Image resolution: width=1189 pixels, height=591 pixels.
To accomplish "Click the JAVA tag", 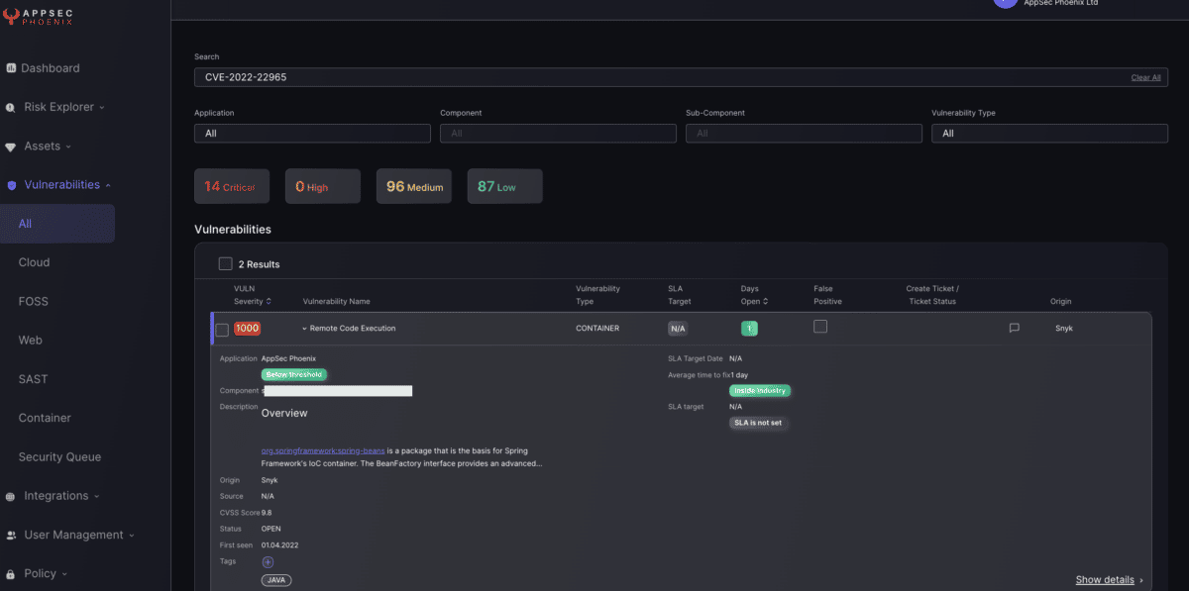I will click(276, 580).
